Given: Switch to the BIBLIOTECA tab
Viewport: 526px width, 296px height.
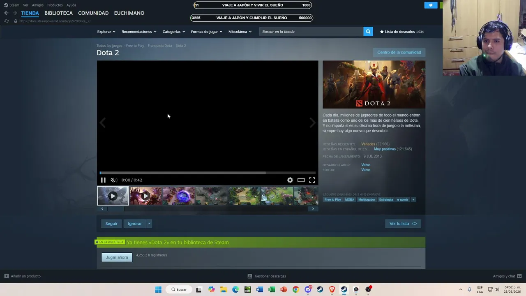Looking at the screenshot, I should pos(58,13).
